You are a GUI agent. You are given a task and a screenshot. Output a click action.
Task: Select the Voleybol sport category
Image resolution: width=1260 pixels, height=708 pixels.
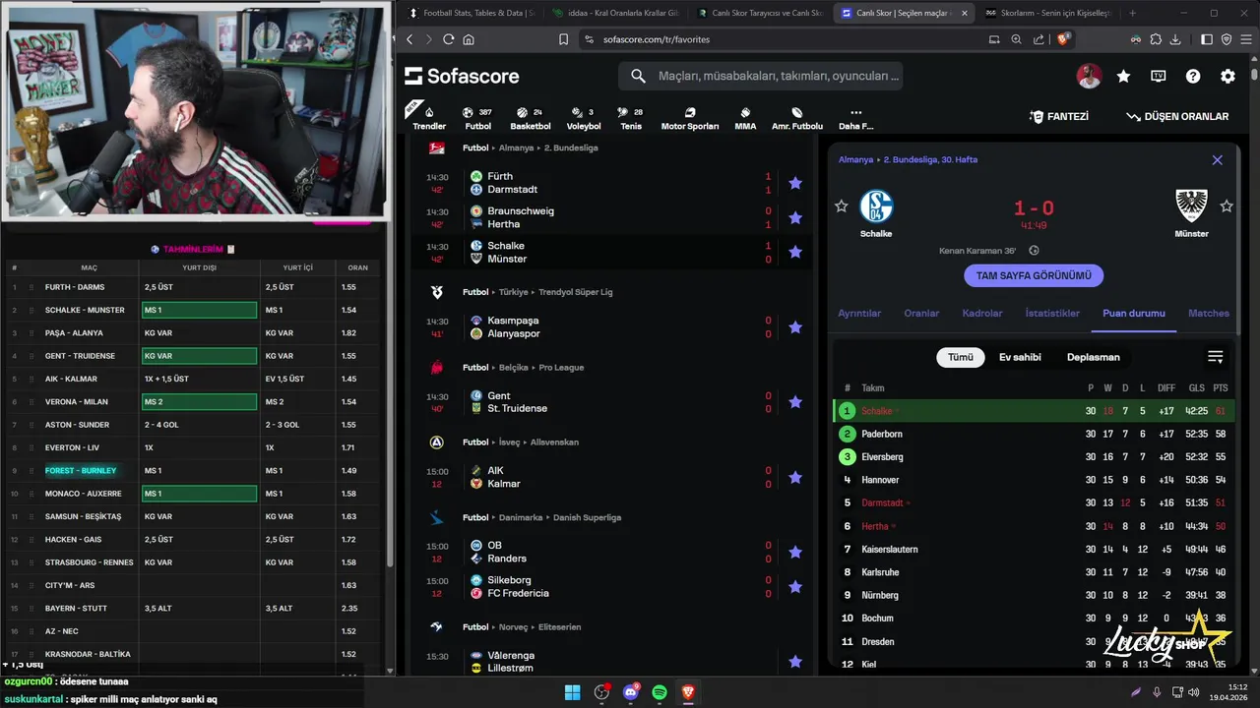tap(584, 118)
